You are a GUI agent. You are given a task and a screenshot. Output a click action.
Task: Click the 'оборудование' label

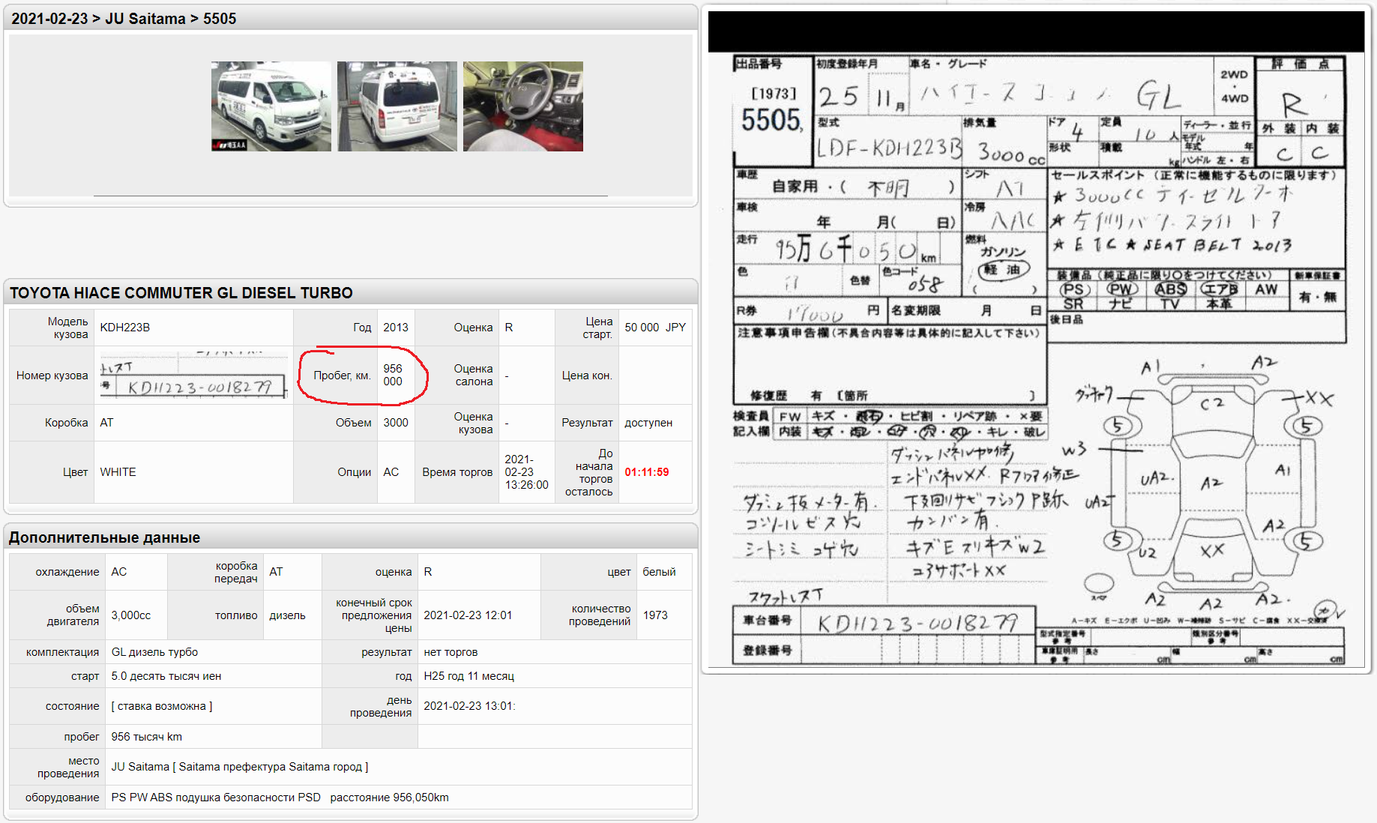(x=62, y=798)
